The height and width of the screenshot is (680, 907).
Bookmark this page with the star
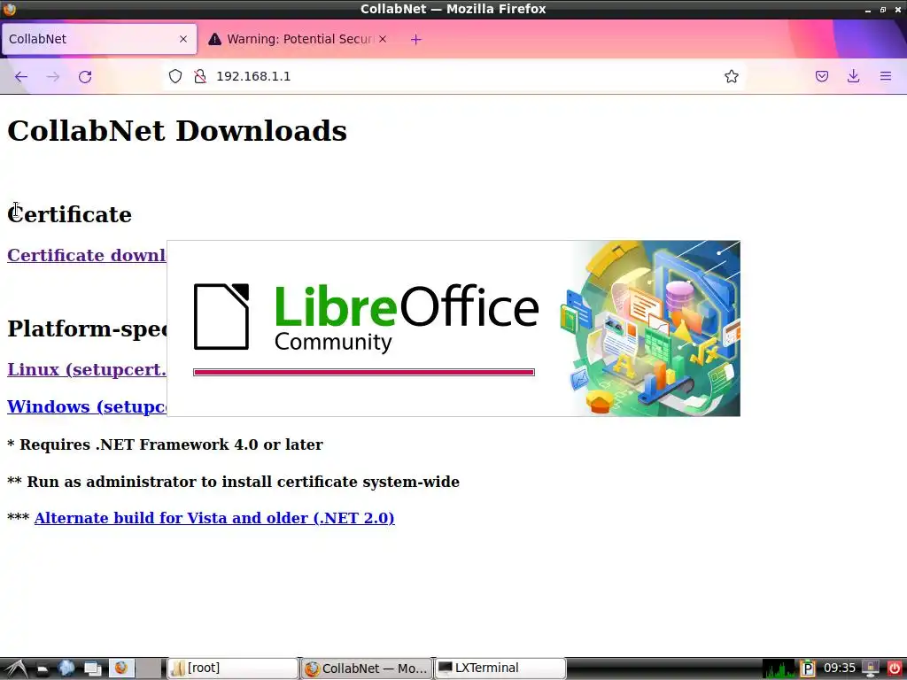click(731, 76)
